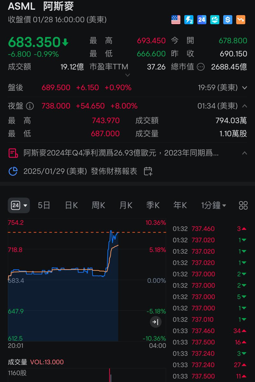Select the 01:32 trade at 737.010
The width and height of the screenshot is (255, 382).
pos(210,320)
